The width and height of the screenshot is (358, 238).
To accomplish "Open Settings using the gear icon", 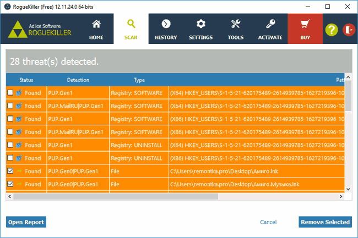I will pos(201,24).
